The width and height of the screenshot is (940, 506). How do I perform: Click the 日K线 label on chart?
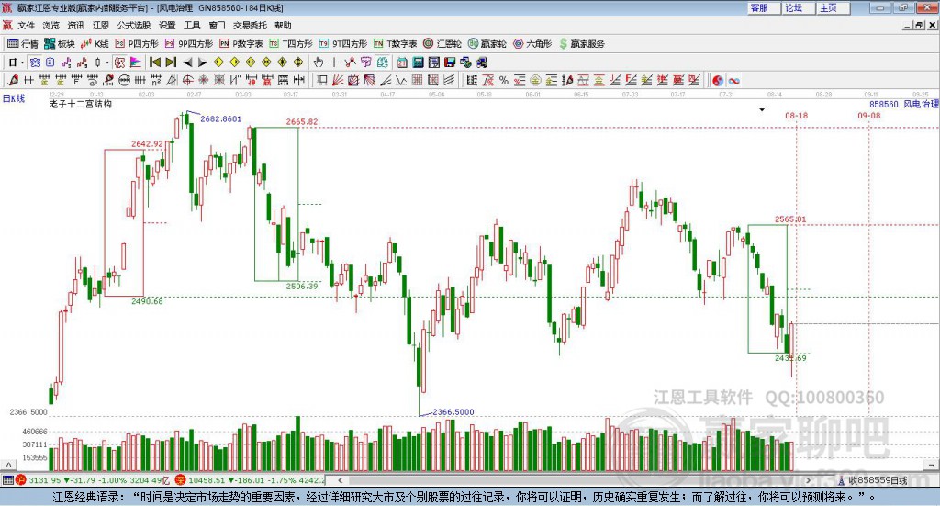pyautogui.click(x=14, y=98)
